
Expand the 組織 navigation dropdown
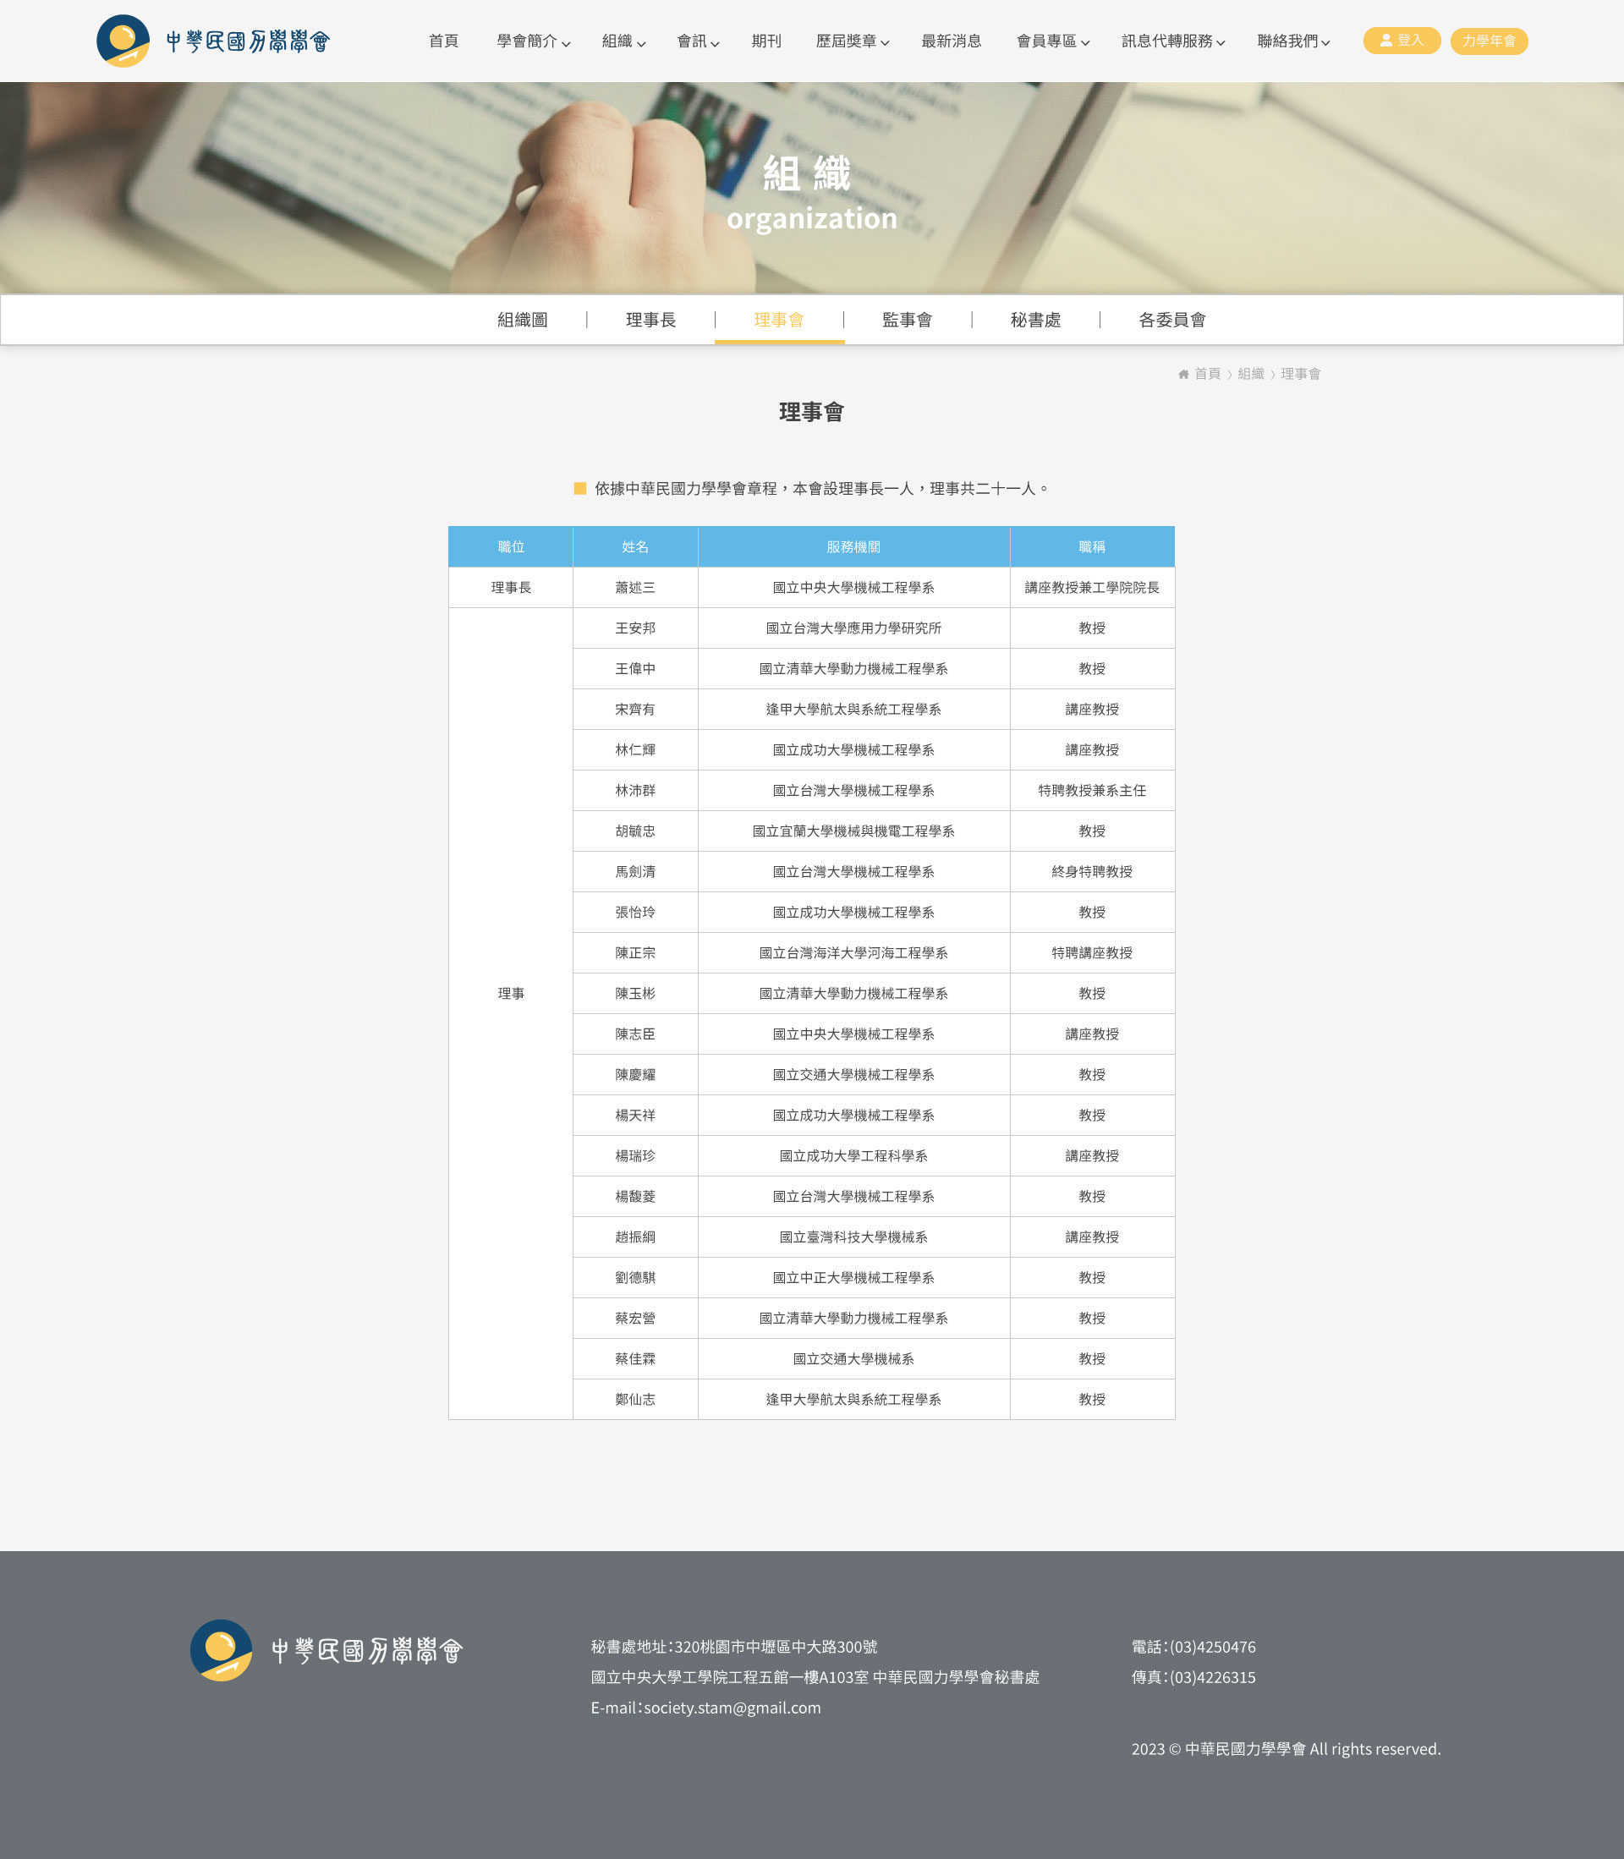click(623, 41)
